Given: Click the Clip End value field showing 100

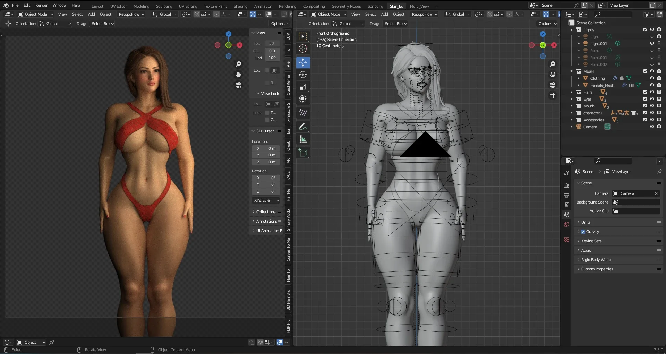Looking at the screenshot, I should [x=272, y=58].
